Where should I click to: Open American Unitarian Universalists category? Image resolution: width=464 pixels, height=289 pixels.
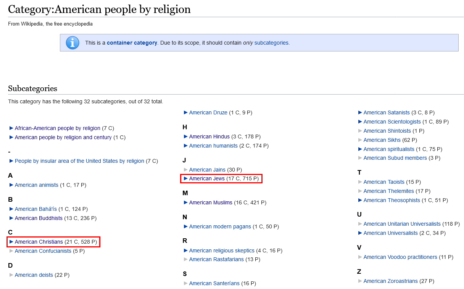402,224
